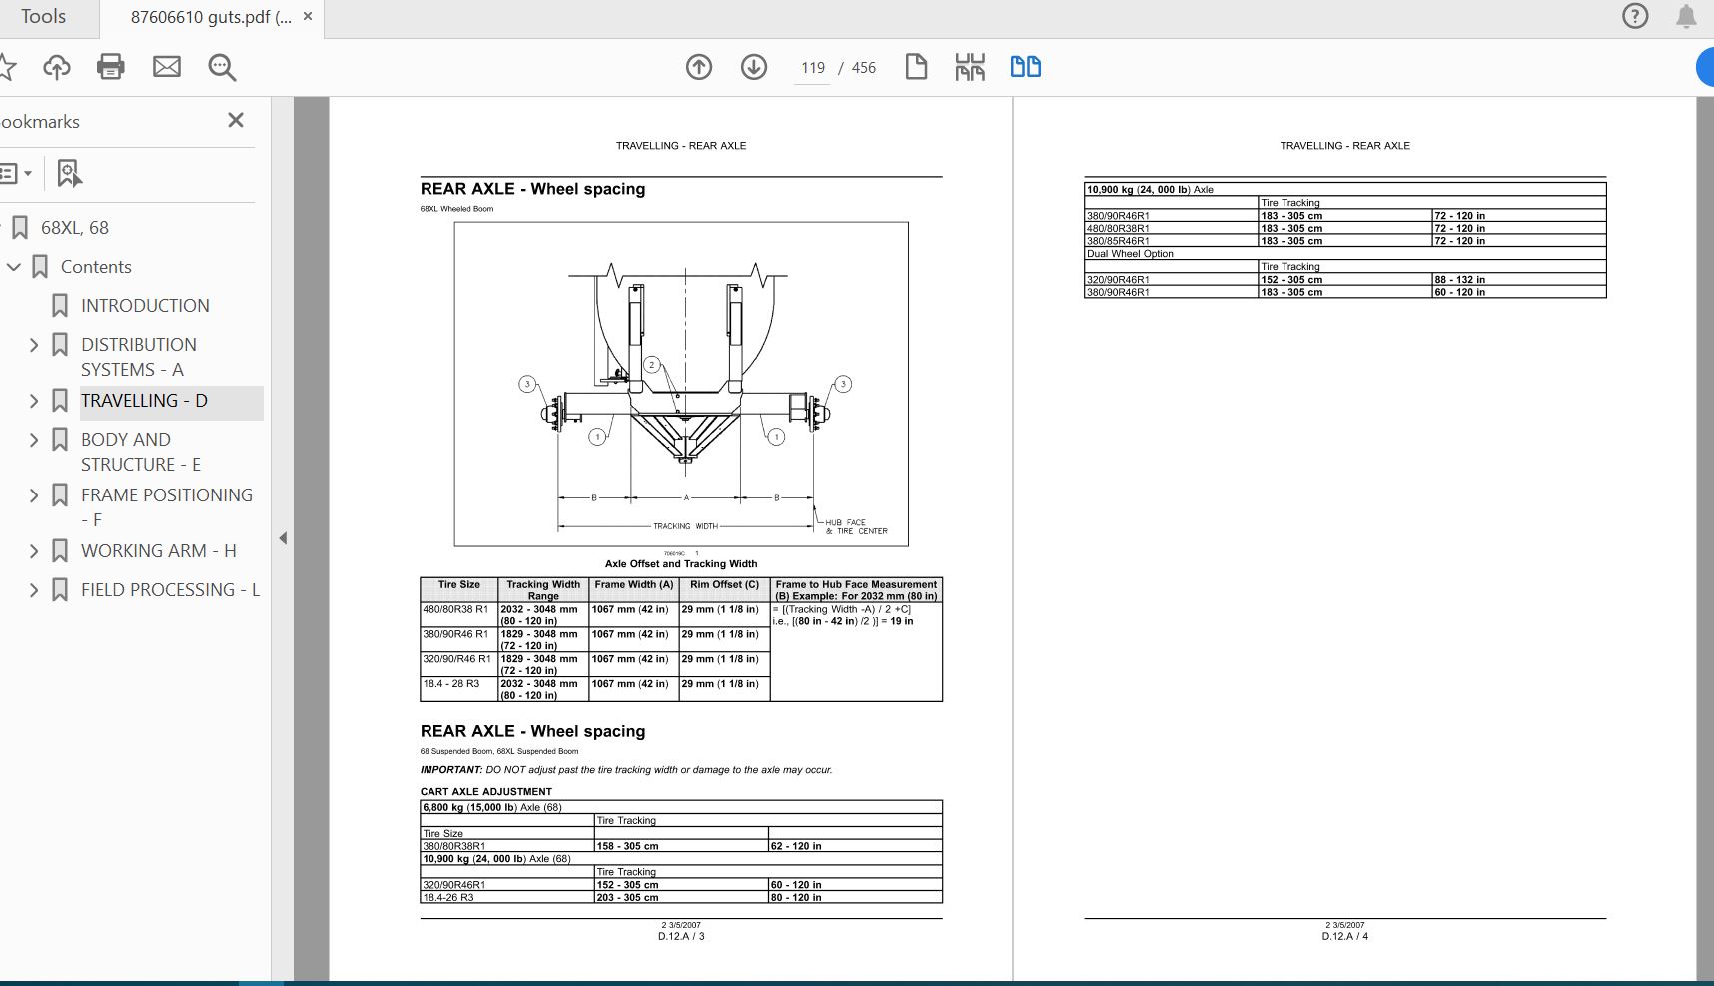Click the upload to cloud icon
Image resolution: width=1714 pixels, height=986 pixels.
coord(57,67)
